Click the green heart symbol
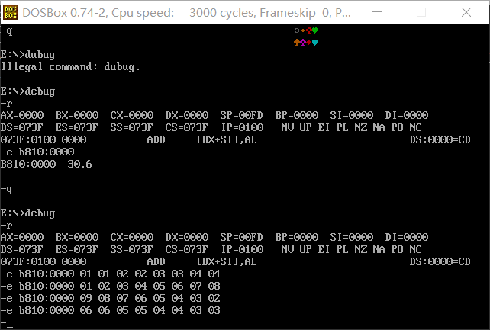The image size is (490, 330). (315, 30)
